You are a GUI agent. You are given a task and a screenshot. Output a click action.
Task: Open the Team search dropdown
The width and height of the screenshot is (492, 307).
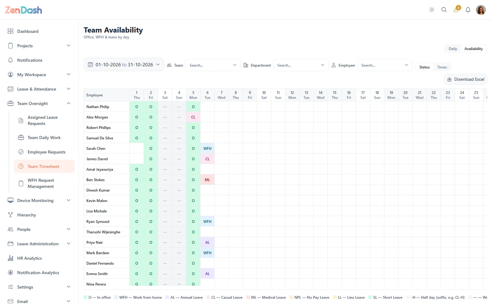pyautogui.click(x=213, y=65)
